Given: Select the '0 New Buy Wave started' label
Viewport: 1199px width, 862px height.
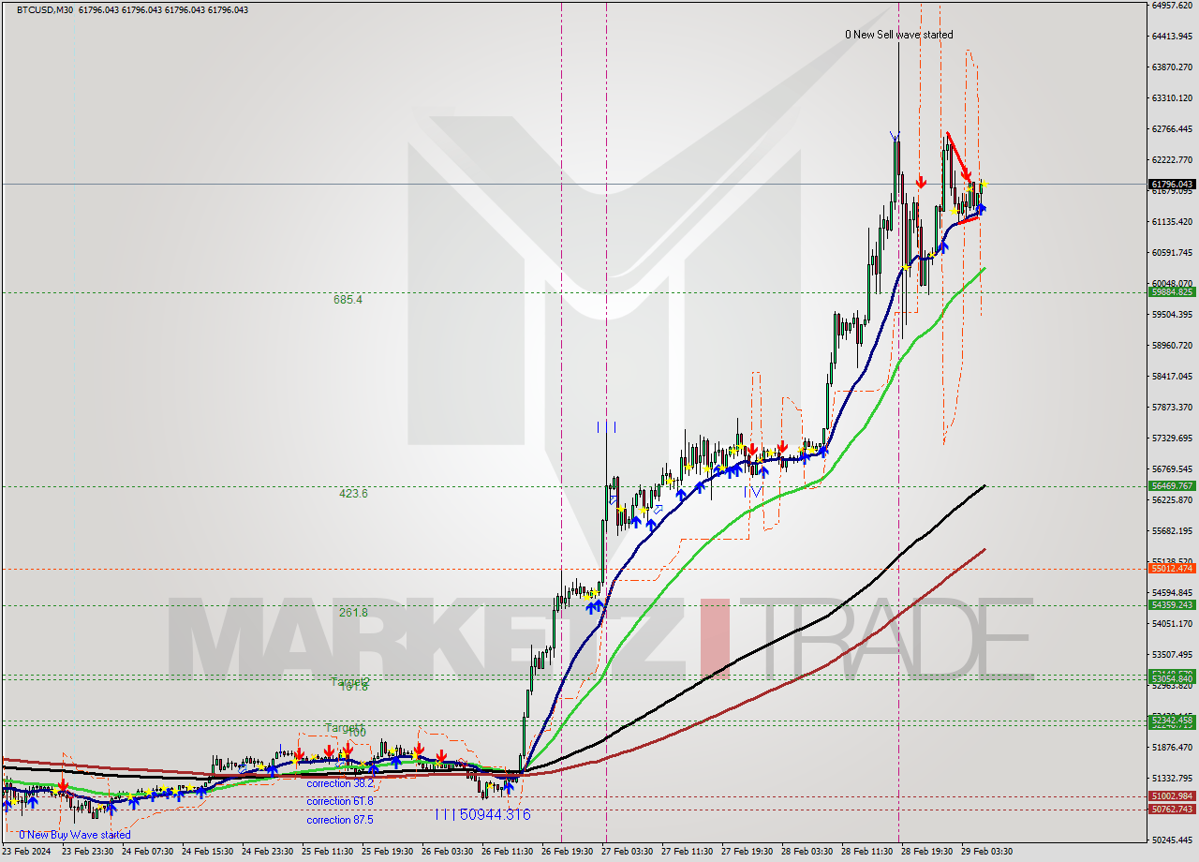Looking at the screenshot, I should tap(75, 835).
